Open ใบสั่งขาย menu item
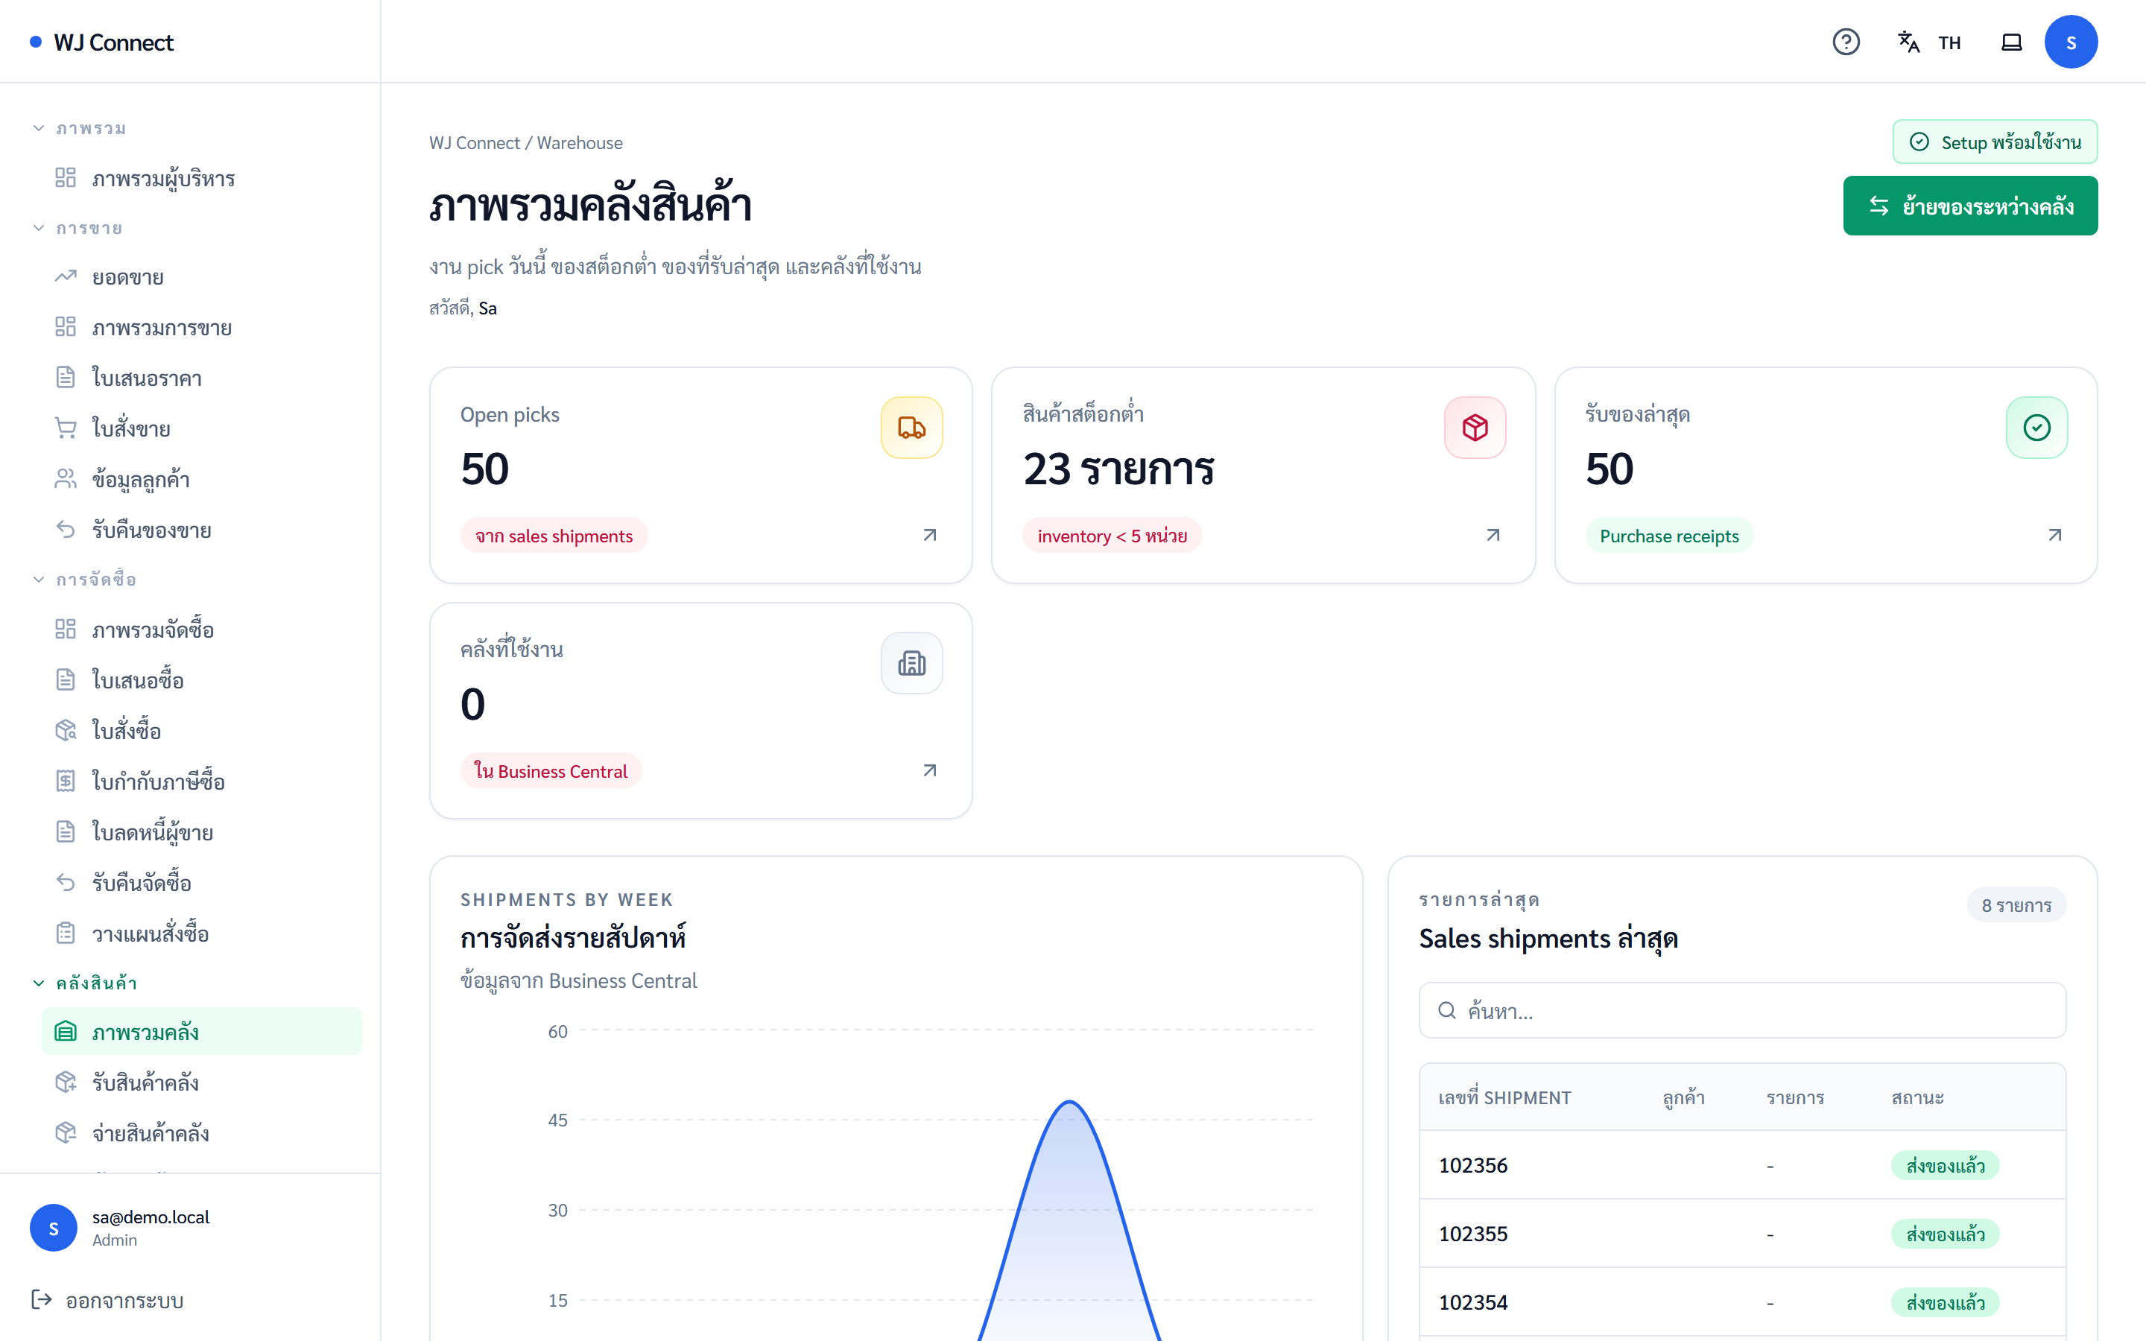2146x1341 pixels. pyautogui.click(x=201, y=428)
